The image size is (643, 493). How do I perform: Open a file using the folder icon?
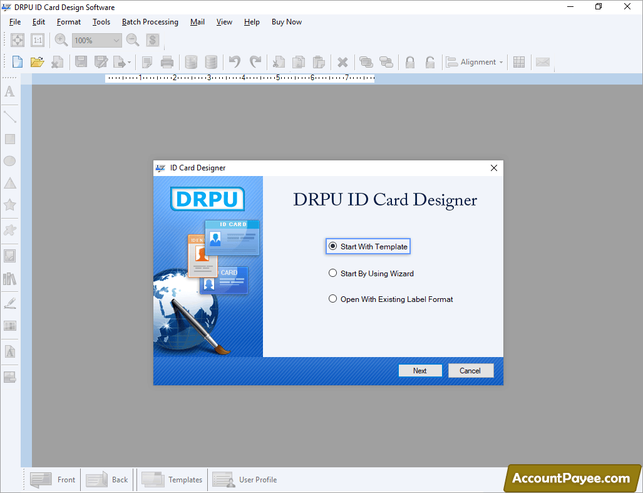[x=37, y=62]
